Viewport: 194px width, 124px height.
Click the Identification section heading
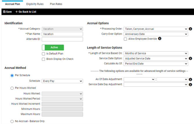(x=14, y=23)
